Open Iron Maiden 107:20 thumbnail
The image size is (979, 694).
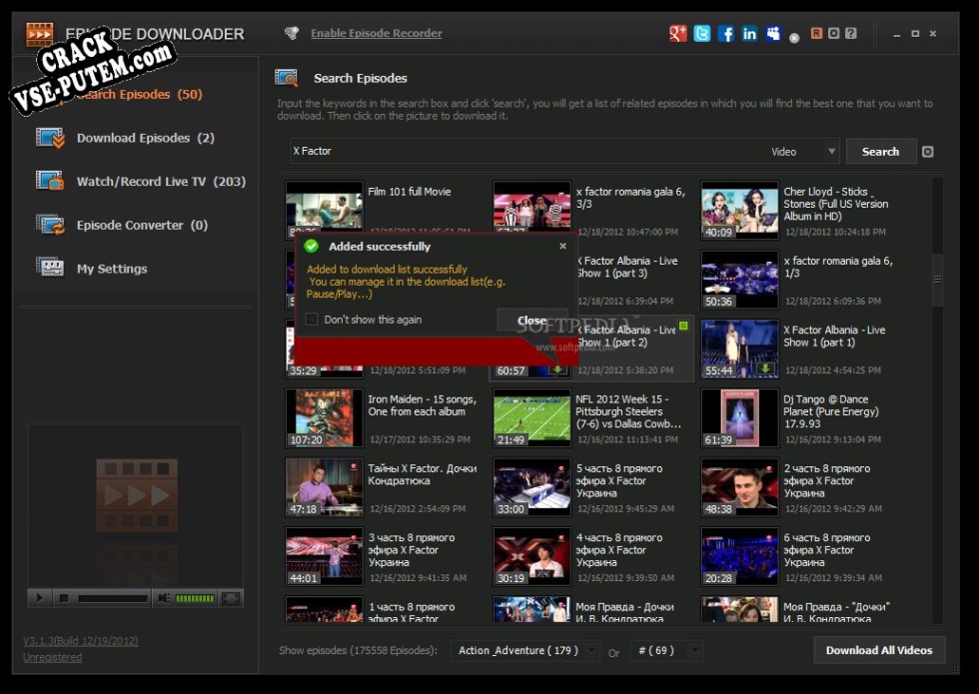[x=324, y=417]
